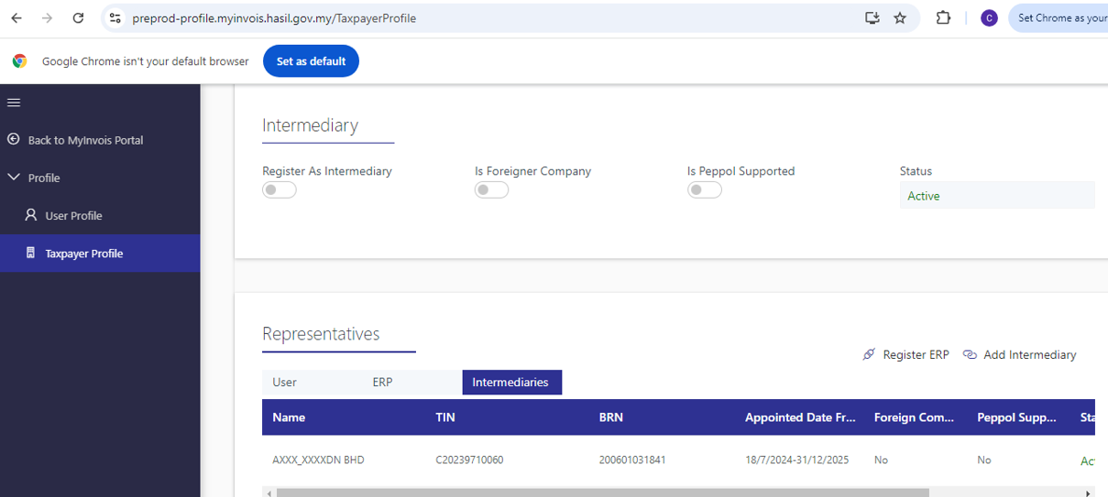Click the Add Intermediary link

tap(1019, 354)
